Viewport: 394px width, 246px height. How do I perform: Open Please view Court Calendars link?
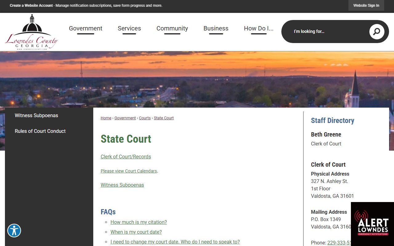tap(129, 171)
